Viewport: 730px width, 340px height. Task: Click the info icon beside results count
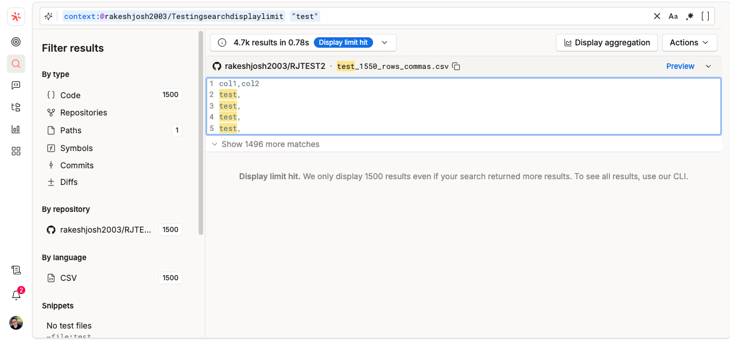[222, 42]
